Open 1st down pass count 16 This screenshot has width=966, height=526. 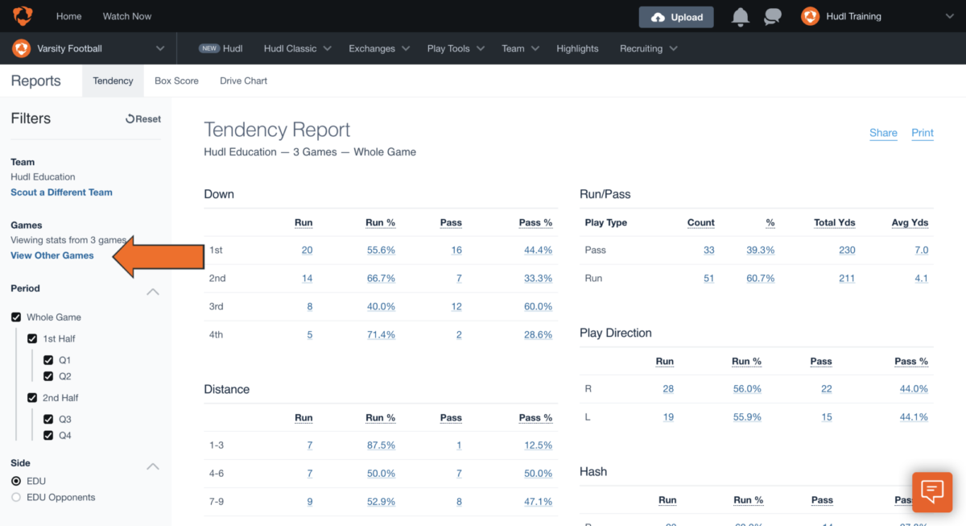point(456,251)
